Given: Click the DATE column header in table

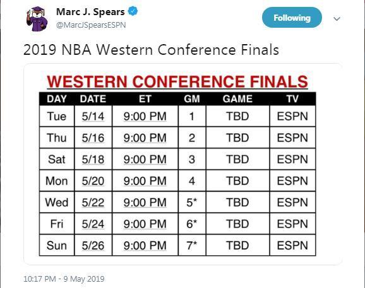Looking at the screenshot, I should click(x=93, y=99).
